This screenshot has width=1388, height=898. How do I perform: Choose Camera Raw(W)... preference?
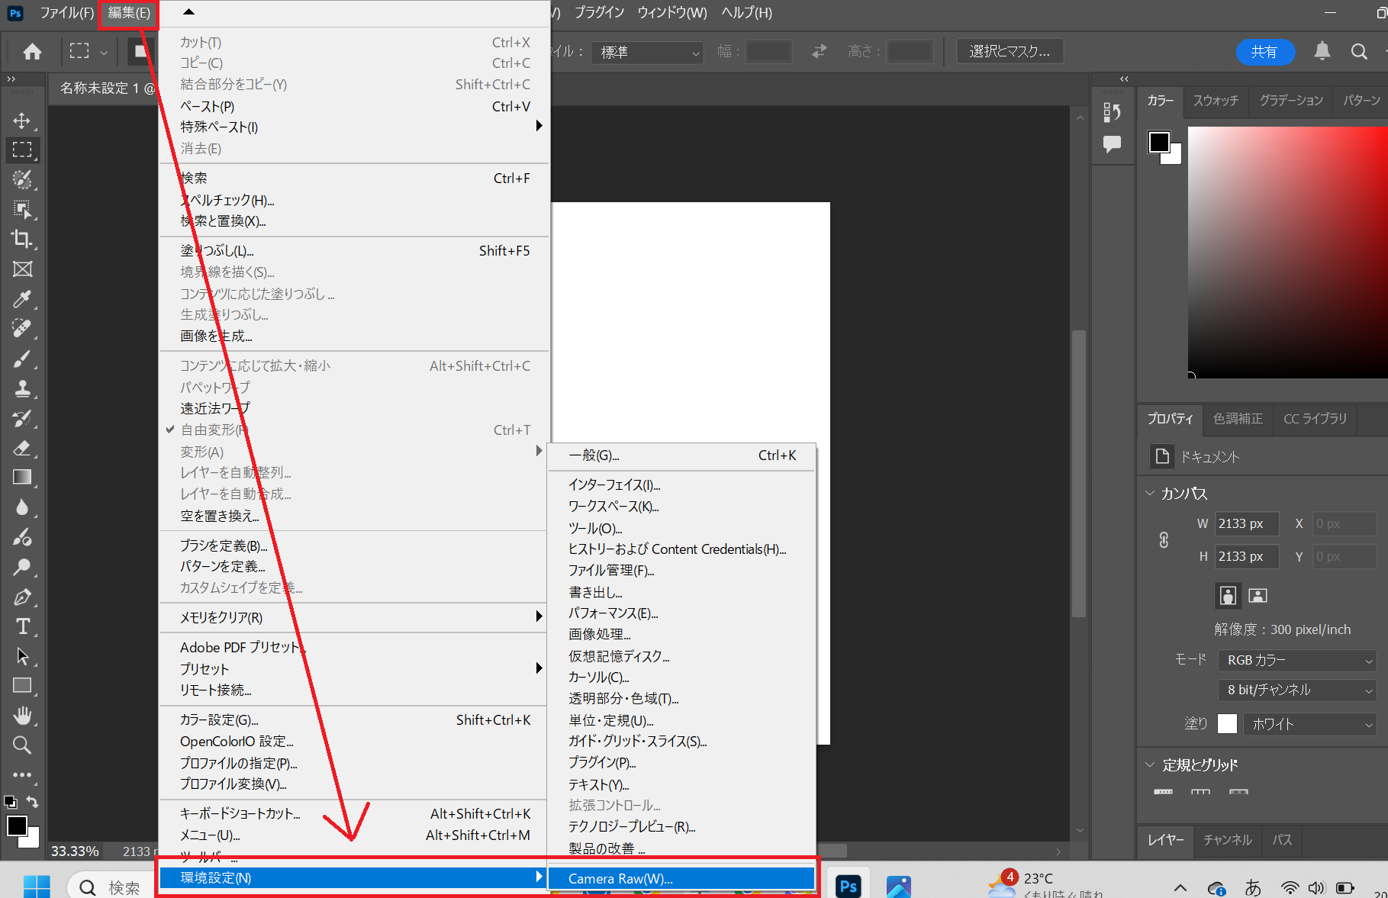681,879
